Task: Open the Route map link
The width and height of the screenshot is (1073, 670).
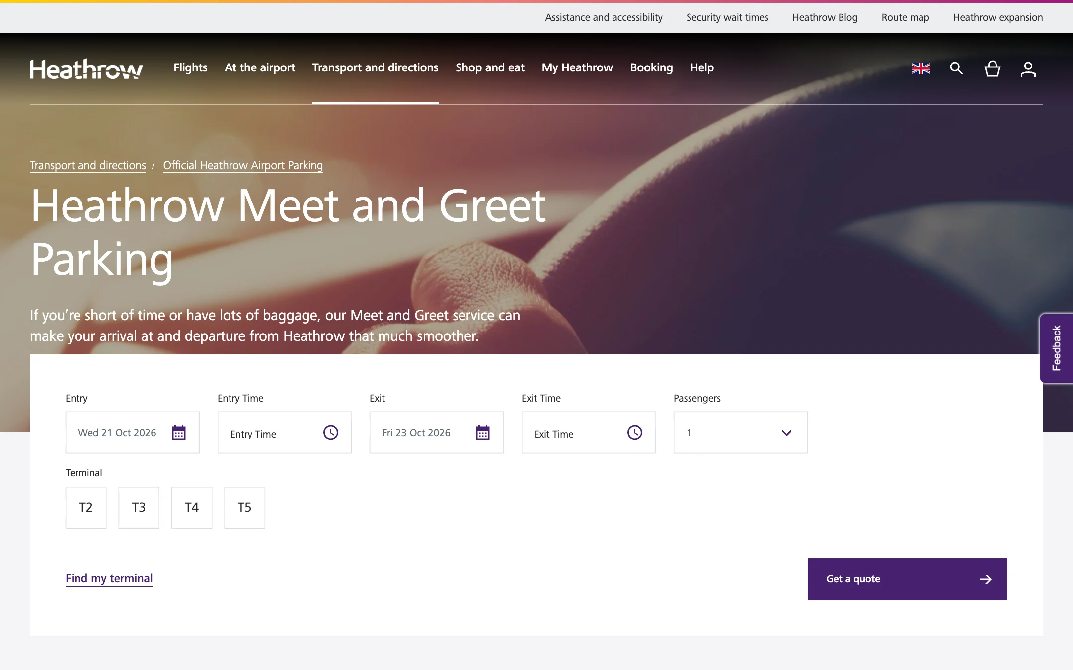Action: 906,17
